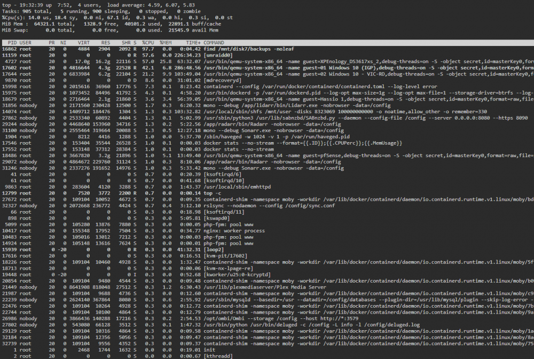Click the /usr/sbin/mysqld command line

(368, 300)
